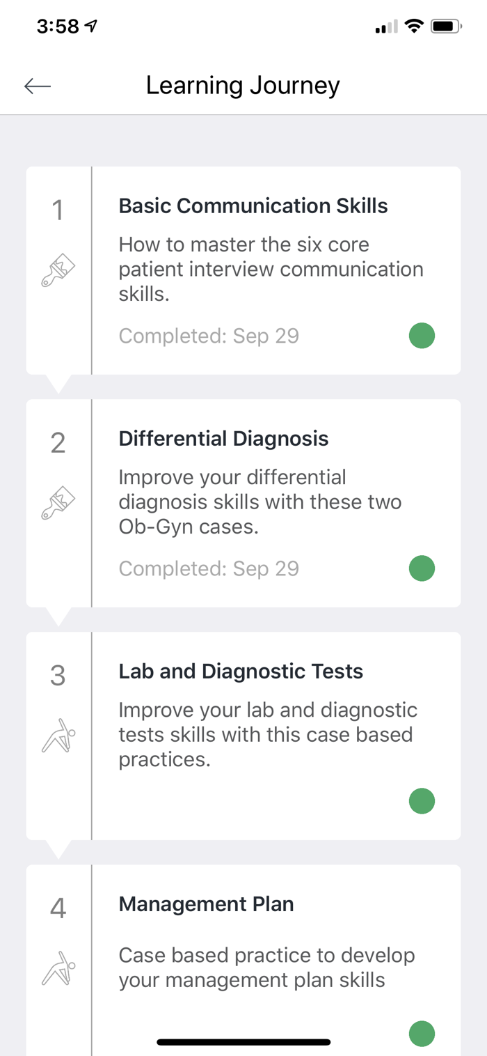The width and height of the screenshot is (487, 1056).
Task: Select the Lab and Diagnostic Tests title
Action: coord(241,671)
